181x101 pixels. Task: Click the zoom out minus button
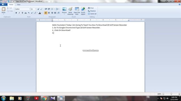coord(163,94)
